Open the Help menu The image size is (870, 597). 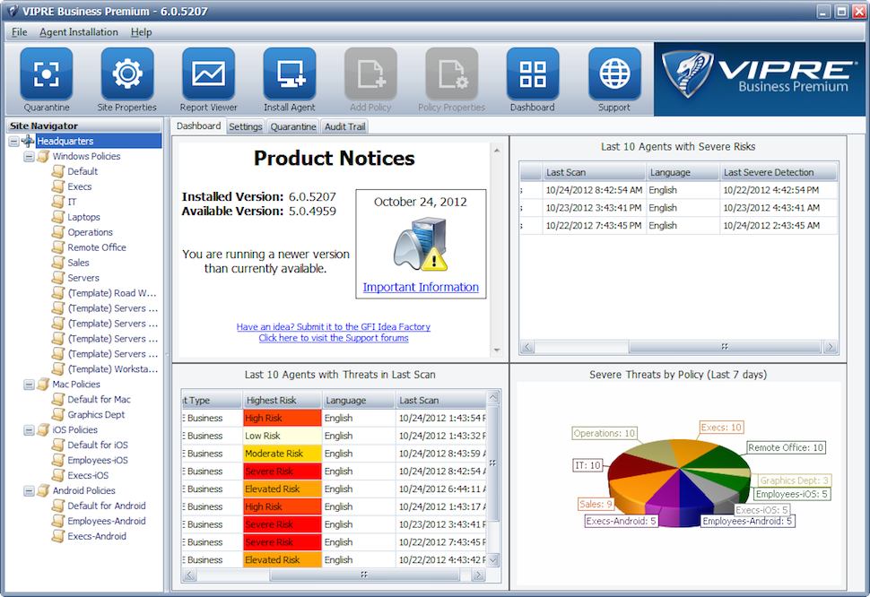tap(141, 32)
